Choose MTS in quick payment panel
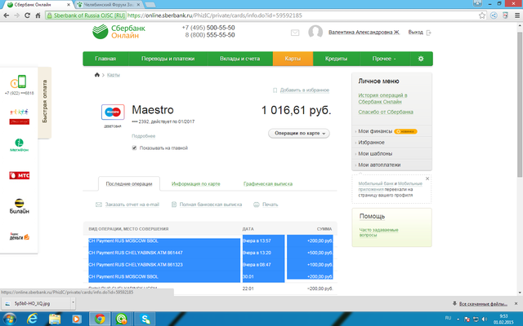The width and height of the screenshot is (523, 326). (x=19, y=175)
